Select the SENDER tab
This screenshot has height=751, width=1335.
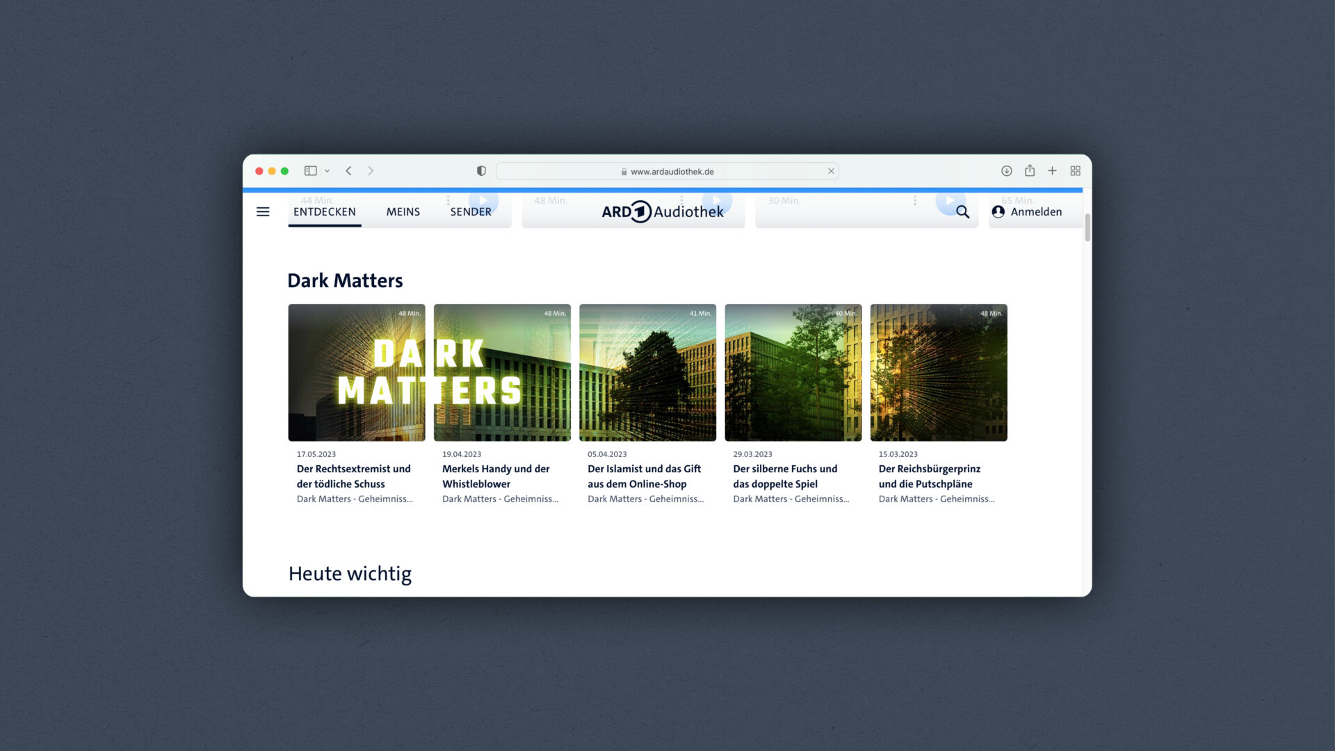coord(471,211)
